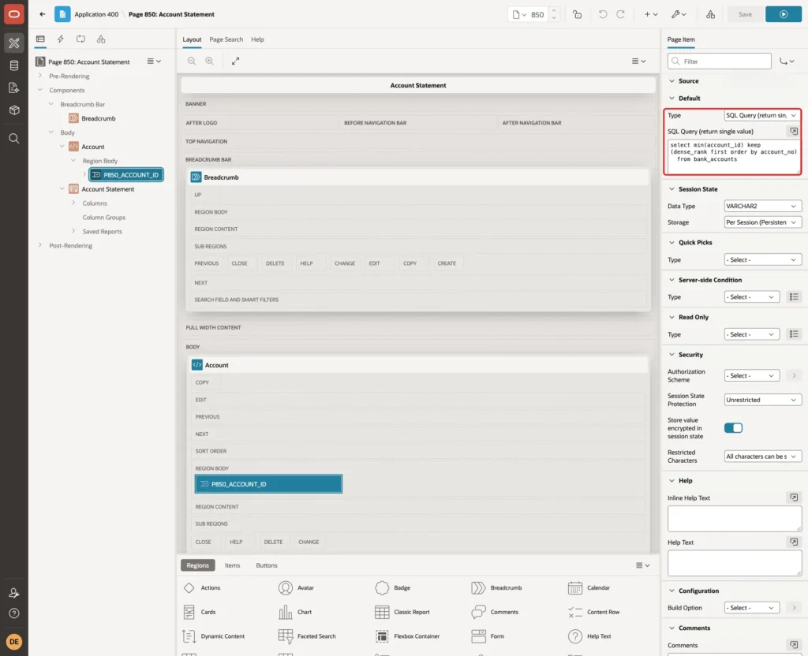Open the Help tab in center pane
Image resolution: width=808 pixels, height=656 pixels.
tap(258, 39)
